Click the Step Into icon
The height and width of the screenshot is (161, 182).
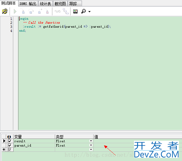pyautogui.click(x=22, y=11)
